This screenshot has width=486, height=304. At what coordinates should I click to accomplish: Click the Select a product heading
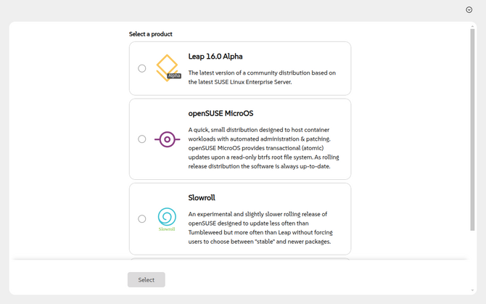151,34
